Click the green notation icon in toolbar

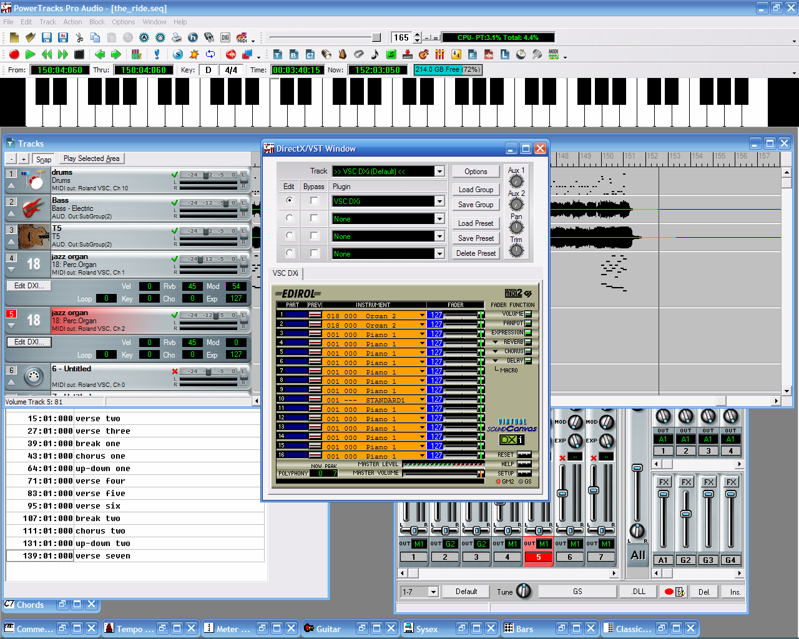click(x=391, y=54)
